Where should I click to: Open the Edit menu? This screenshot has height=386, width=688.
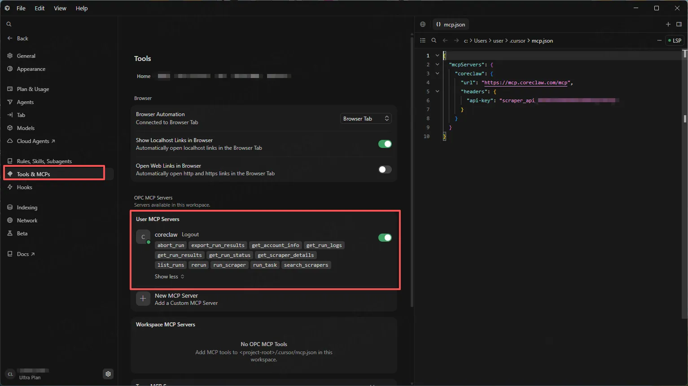39,8
